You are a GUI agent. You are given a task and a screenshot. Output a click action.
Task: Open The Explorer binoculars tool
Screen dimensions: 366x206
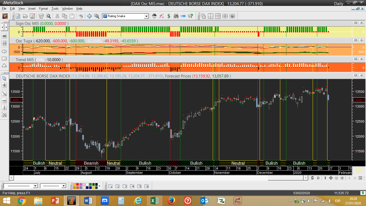tap(176, 16)
